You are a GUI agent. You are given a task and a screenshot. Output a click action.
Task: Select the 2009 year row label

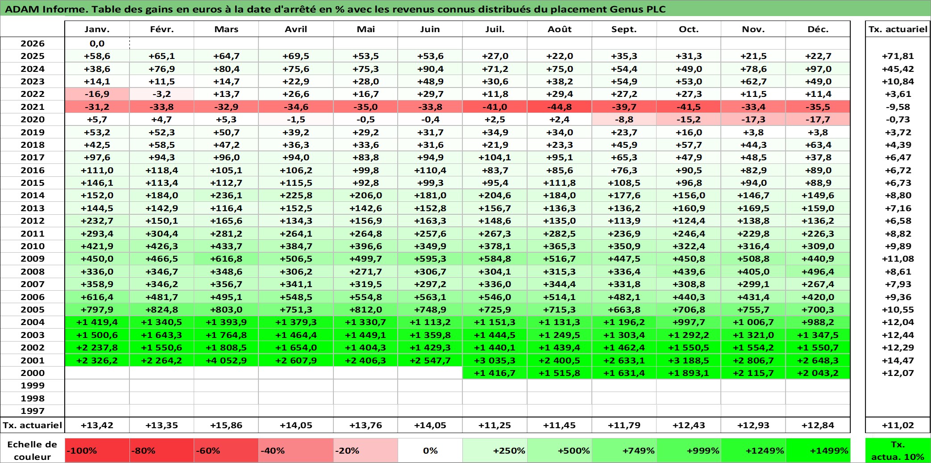coord(33,259)
